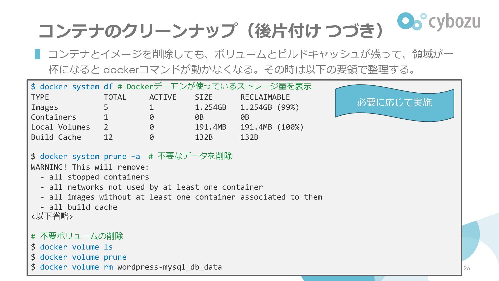Image resolution: width=499 pixels, height=281 pixels.
Task: Click the first bullet line mentioning ボリュームとビルドキャッシュ
Action: (251, 54)
